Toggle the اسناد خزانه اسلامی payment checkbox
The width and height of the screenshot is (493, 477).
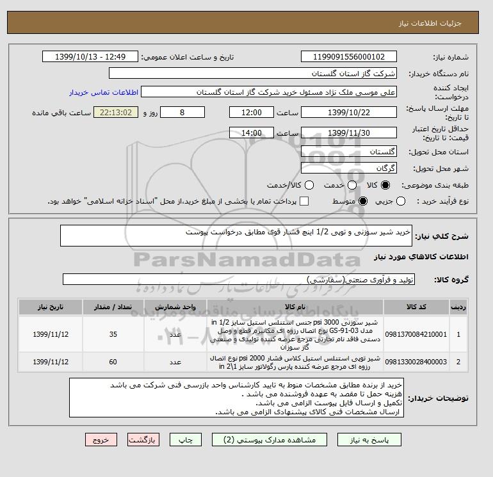[x=304, y=201]
